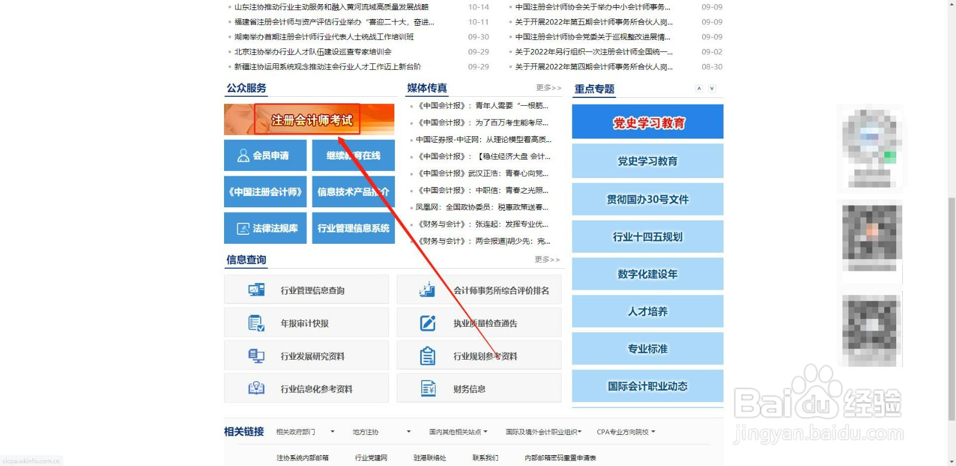
Task: Open 继续教育在线 tile
Action: pyautogui.click(x=353, y=155)
